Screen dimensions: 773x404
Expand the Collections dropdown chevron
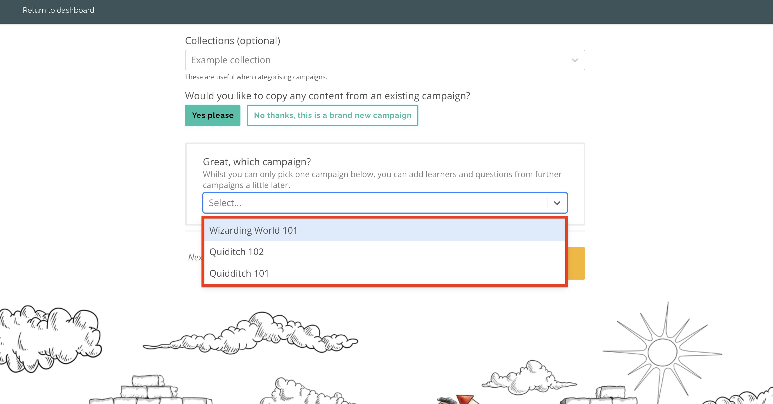pyautogui.click(x=575, y=60)
